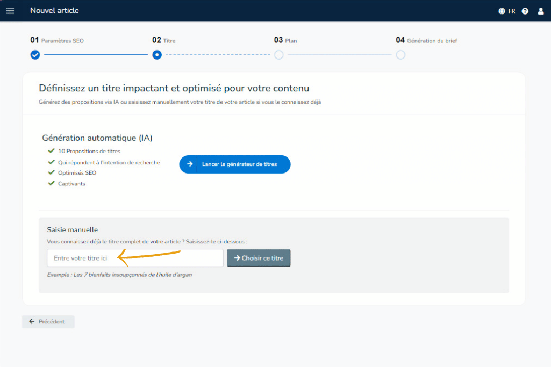Click the Saisie manuelle heading

point(73,229)
